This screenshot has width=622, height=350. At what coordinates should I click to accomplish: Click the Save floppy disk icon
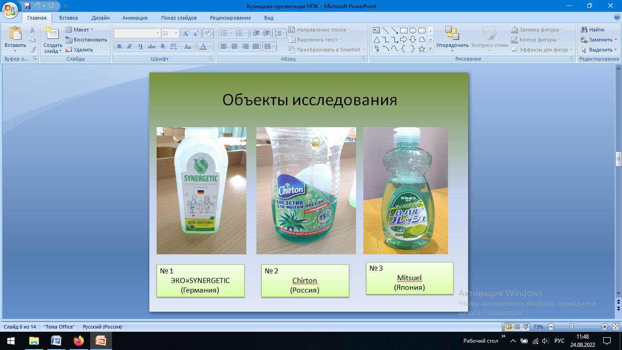coord(27,6)
